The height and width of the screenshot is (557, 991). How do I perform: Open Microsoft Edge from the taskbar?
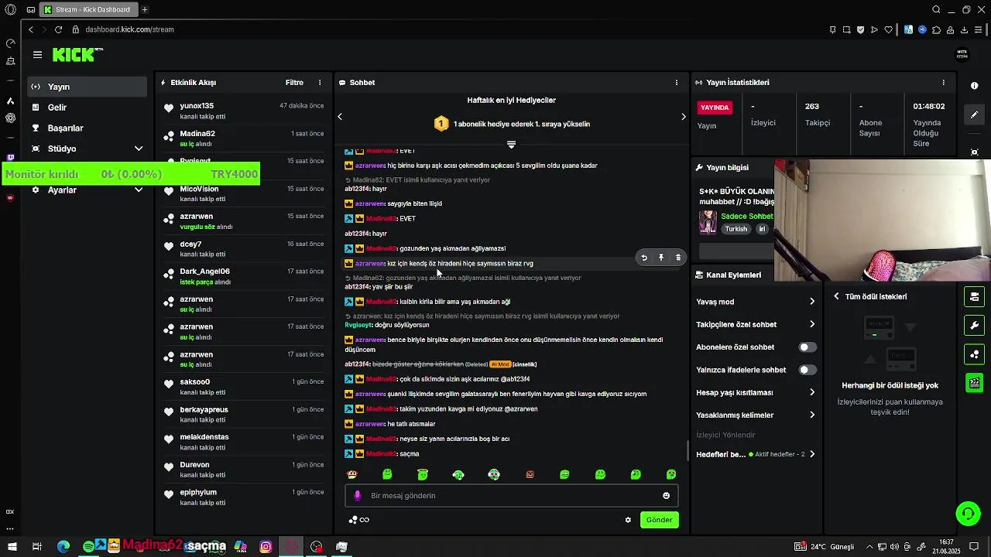63,547
